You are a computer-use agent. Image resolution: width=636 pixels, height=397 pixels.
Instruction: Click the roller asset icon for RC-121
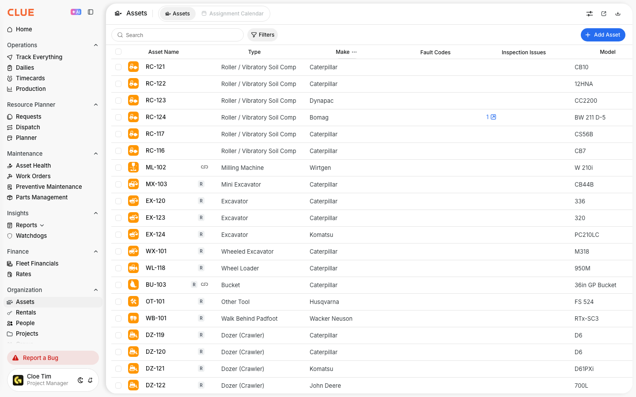(x=133, y=67)
